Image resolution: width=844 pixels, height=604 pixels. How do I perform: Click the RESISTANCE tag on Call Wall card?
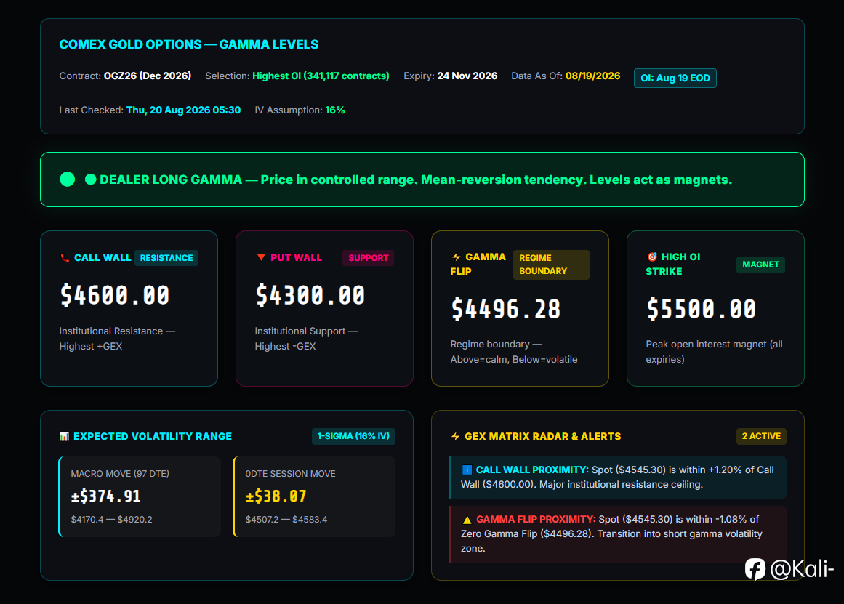(166, 258)
